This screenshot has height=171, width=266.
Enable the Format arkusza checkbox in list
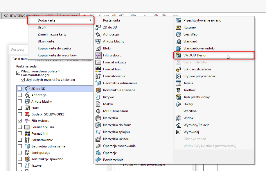20,127
